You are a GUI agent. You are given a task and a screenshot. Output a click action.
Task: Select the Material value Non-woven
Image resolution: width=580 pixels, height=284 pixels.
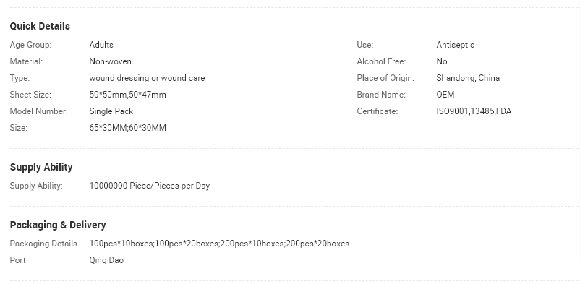(110, 61)
